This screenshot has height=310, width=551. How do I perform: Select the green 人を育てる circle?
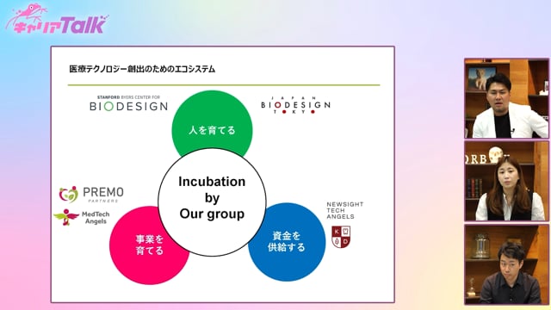[x=212, y=124]
